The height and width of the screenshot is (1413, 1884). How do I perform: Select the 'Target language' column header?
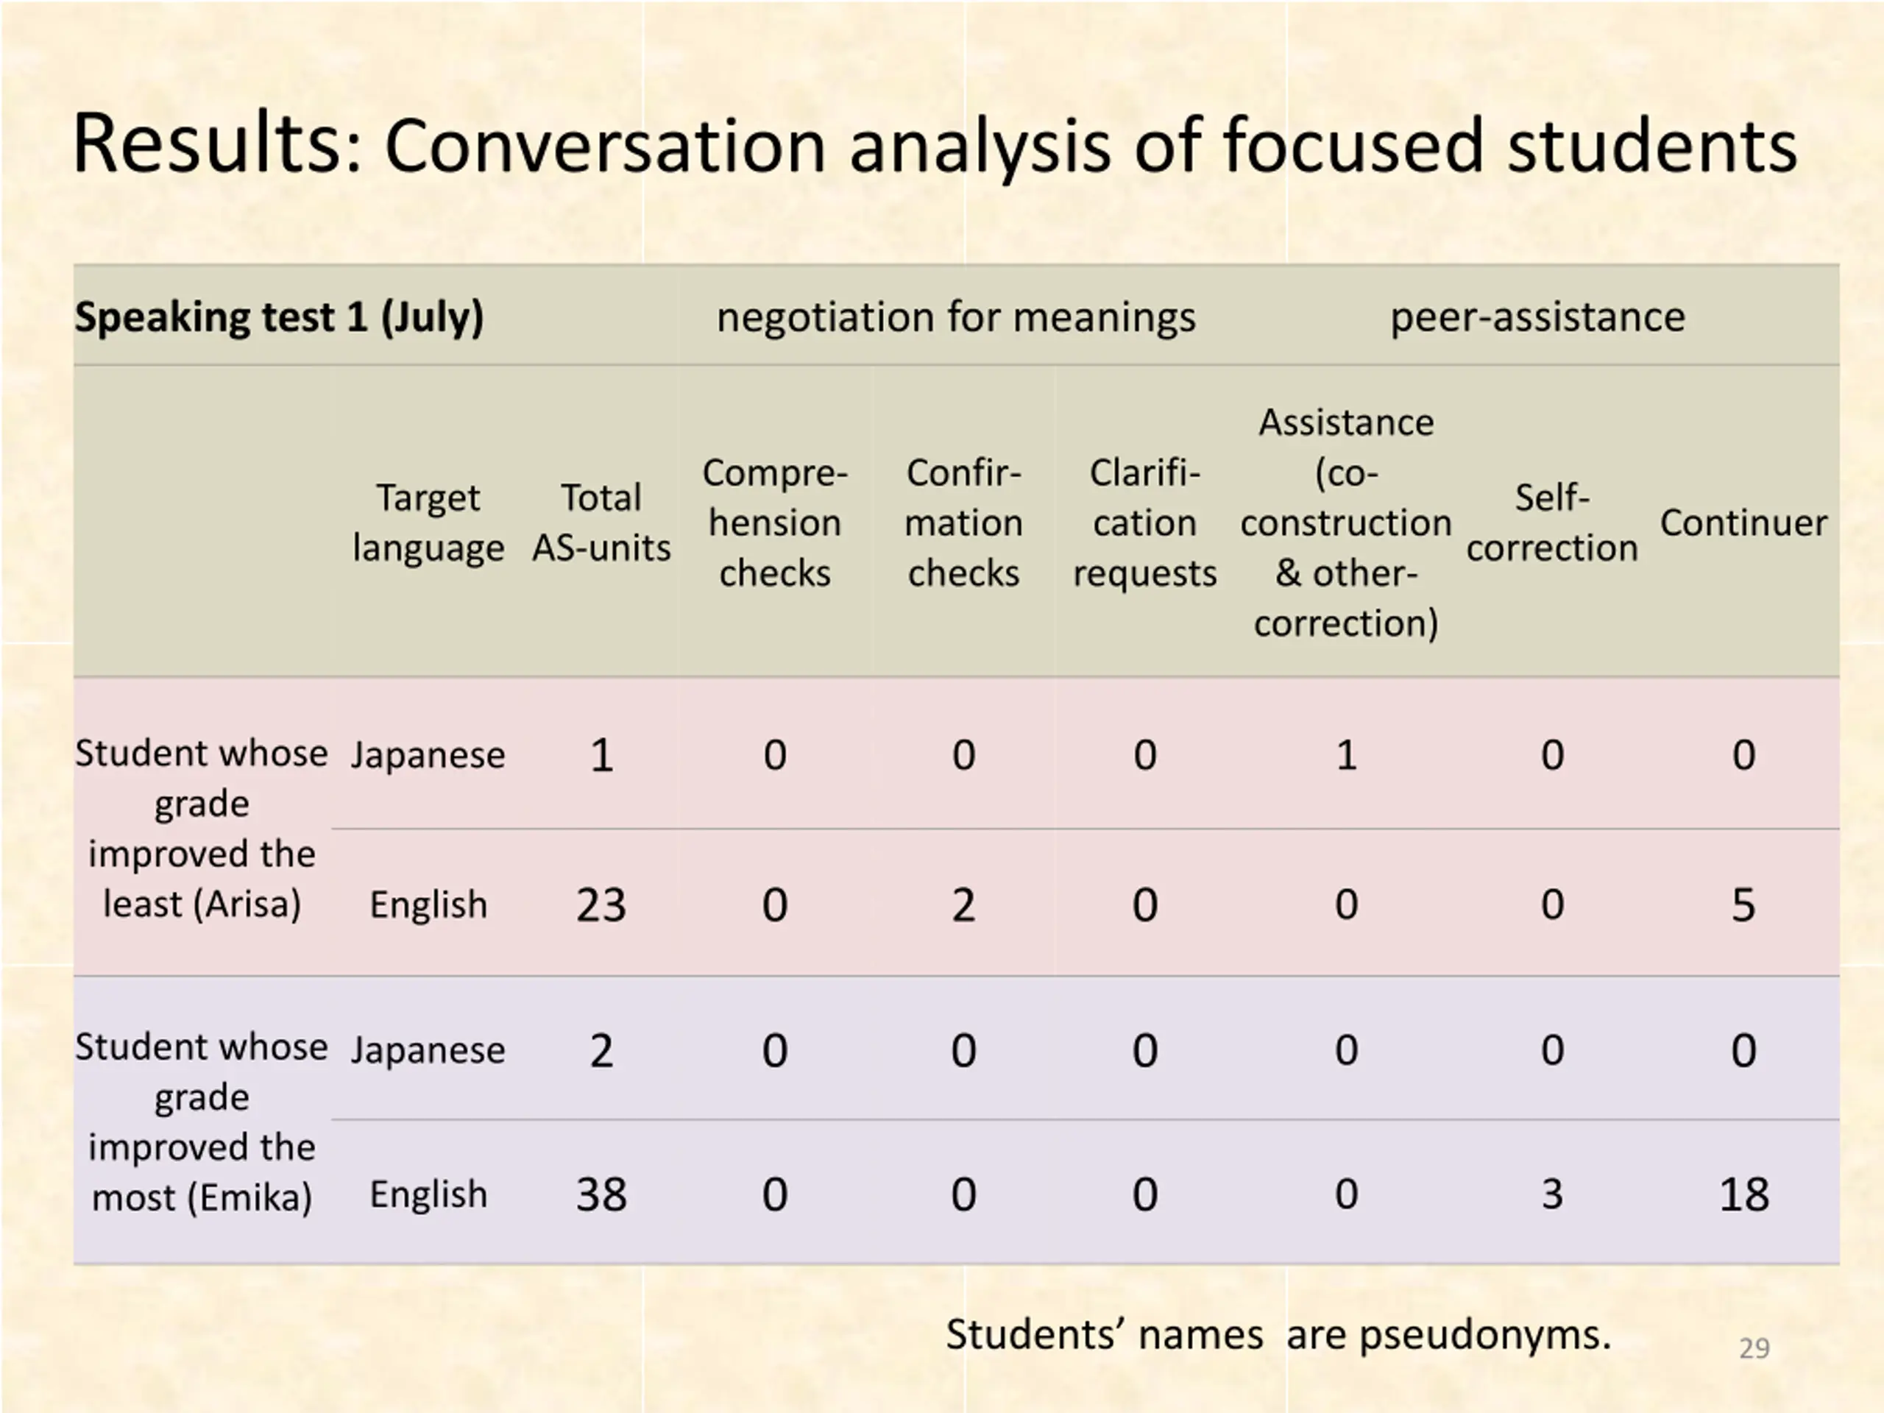[428, 522]
